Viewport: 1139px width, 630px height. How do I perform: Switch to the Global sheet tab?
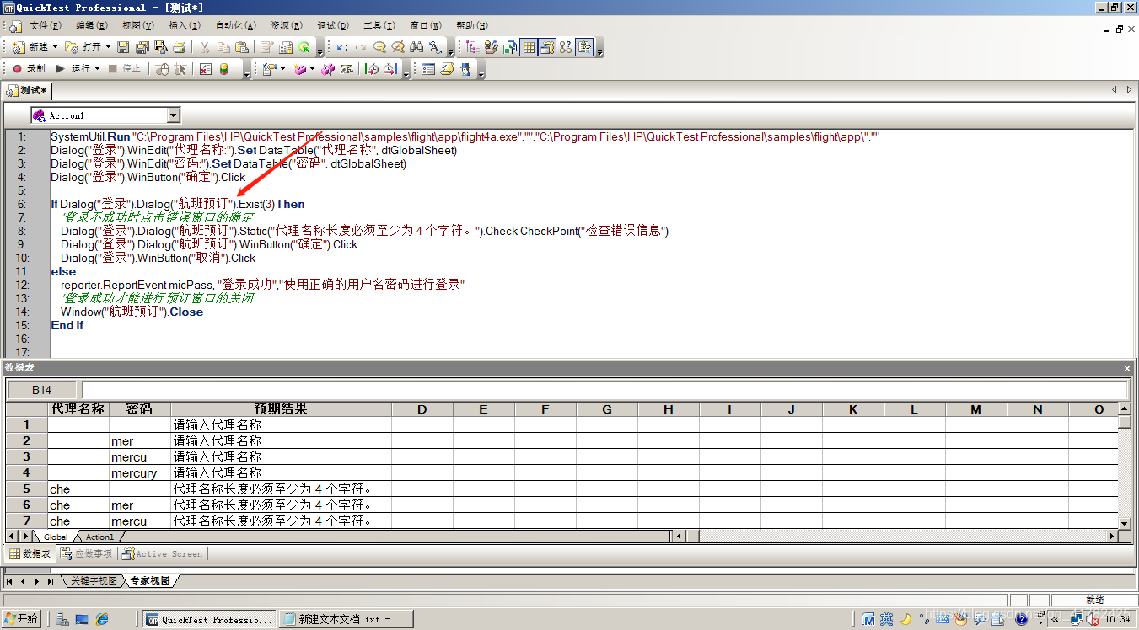tap(56, 537)
